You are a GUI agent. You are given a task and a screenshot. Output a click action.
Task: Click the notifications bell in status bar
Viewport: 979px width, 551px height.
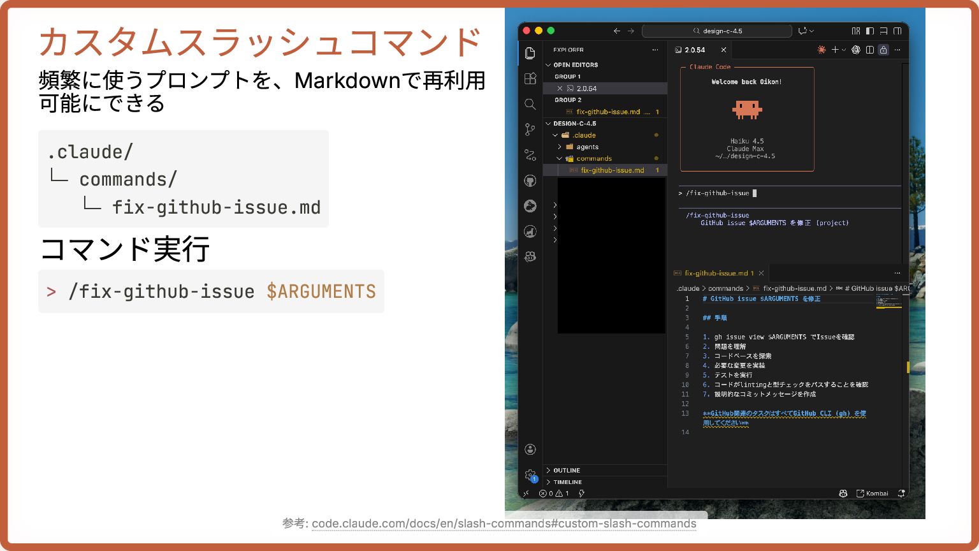pyautogui.click(x=901, y=493)
